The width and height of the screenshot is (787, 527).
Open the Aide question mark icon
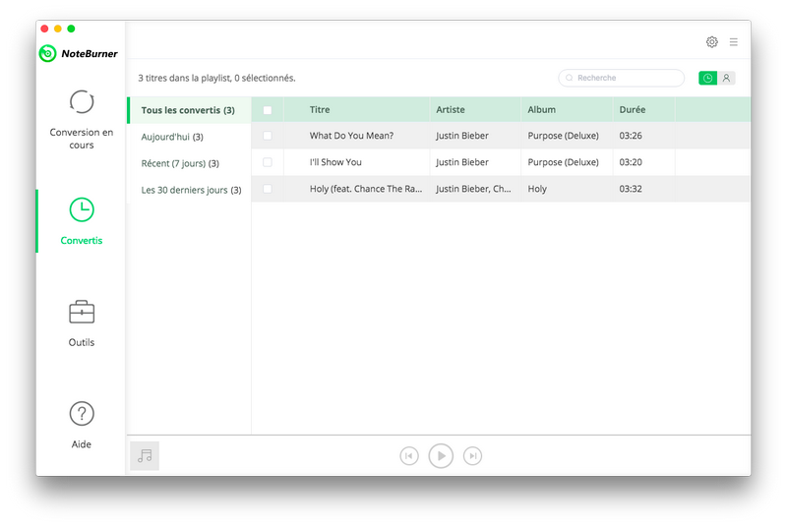click(82, 414)
